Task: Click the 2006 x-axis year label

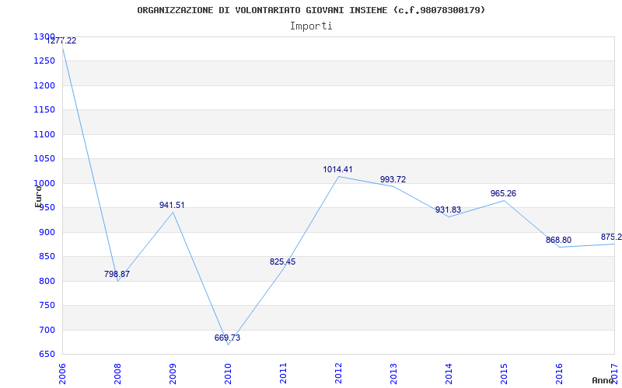Action: (62, 374)
